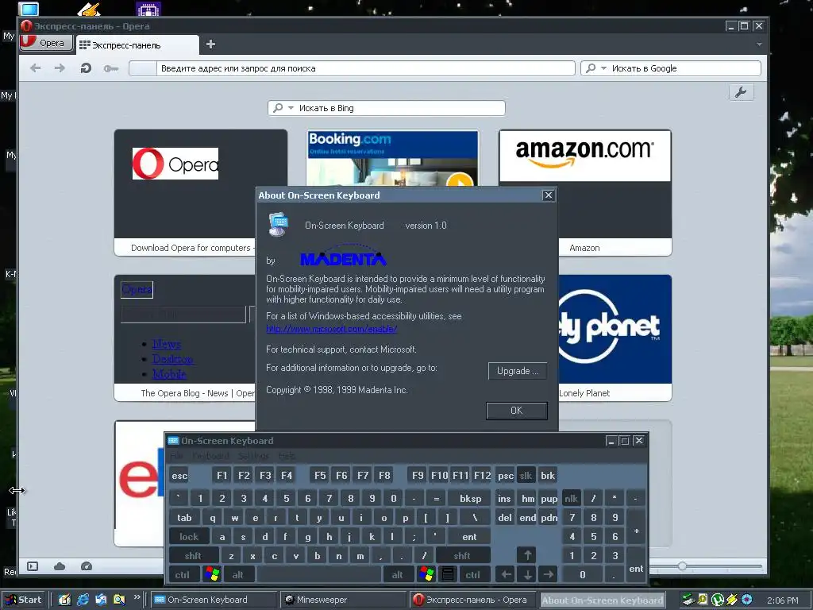The height and width of the screenshot is (610, 813).
Task: Click the monitor desktop icon at top left
Action: (29, 8)
